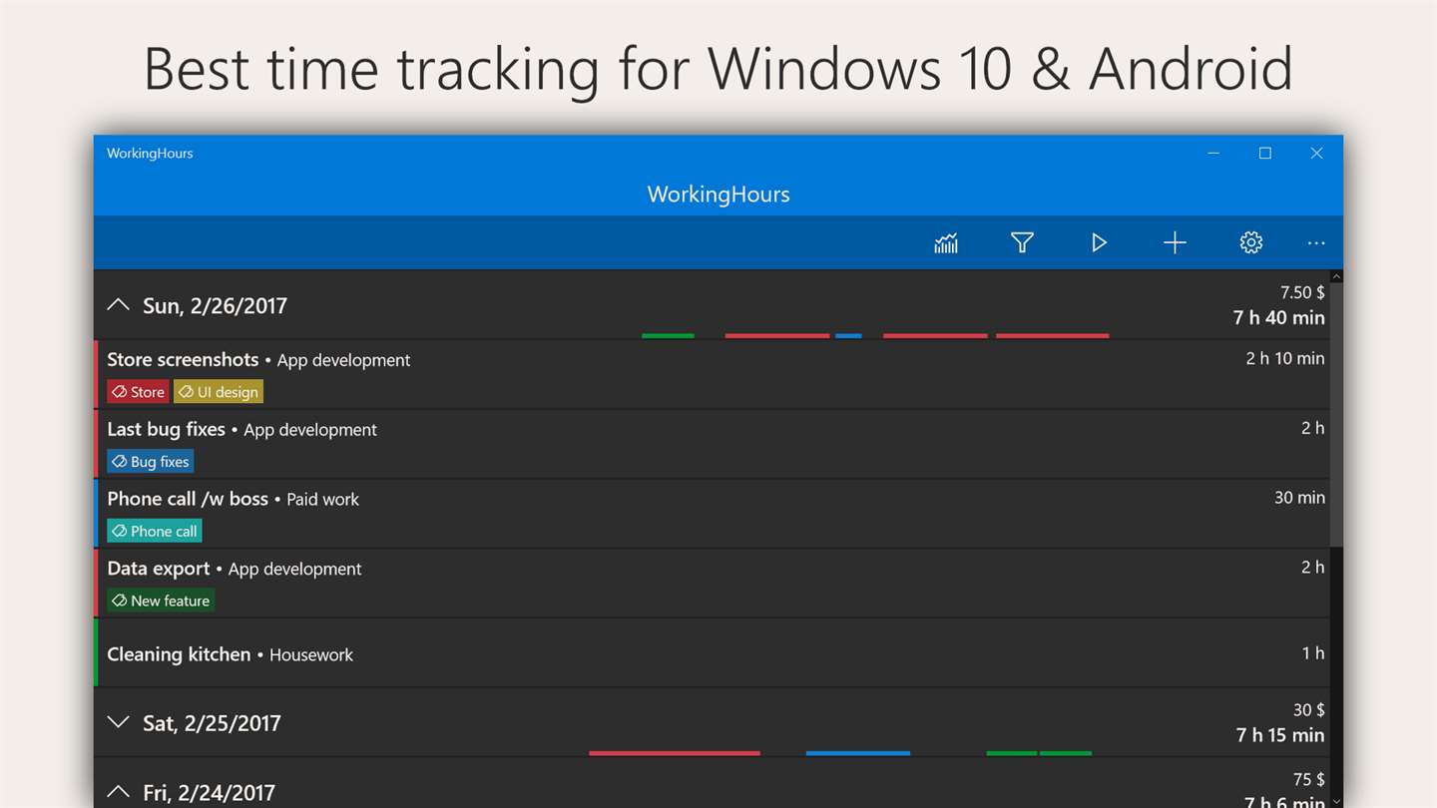
Task: Open the Data export entry
Action: [712, 583]
